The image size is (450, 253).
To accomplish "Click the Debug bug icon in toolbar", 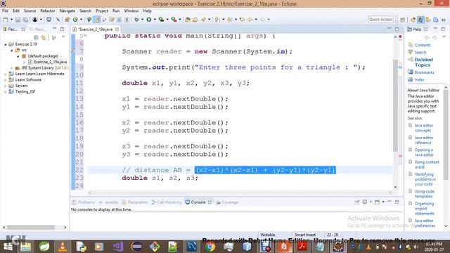I will pyautogui.click(x=136, y=20).
